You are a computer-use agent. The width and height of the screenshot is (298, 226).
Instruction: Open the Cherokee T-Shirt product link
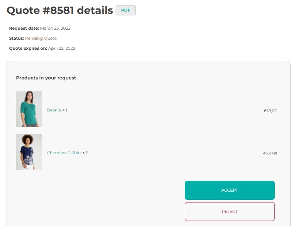coord(64,153)
